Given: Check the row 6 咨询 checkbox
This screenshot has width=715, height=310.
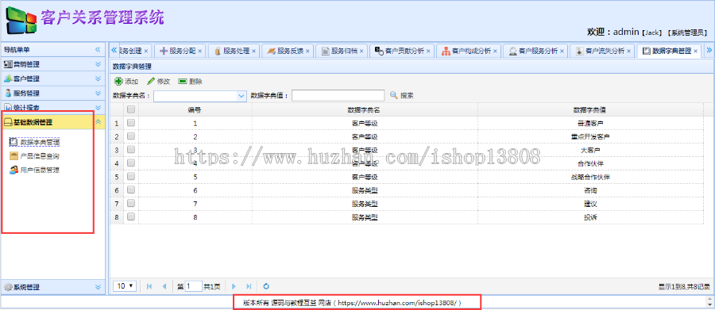Looking at the screenshot, I should tap(131, 189).
